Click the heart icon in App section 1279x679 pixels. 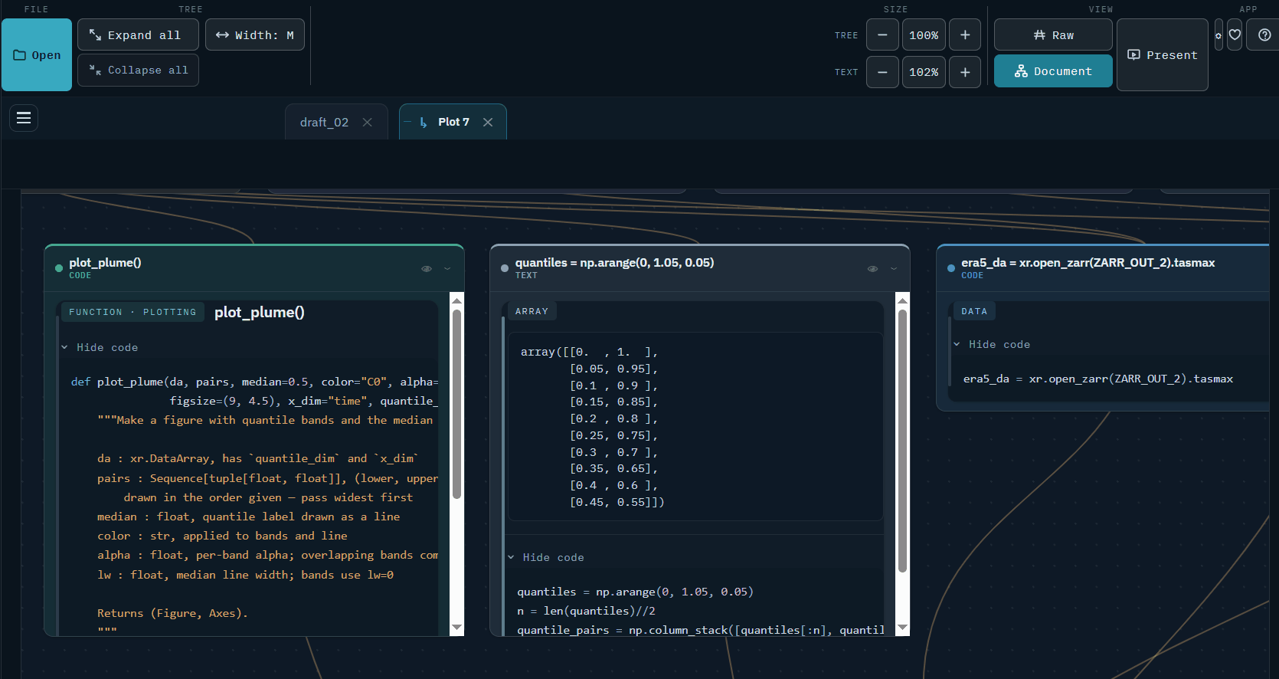[x=1235, y=35]
